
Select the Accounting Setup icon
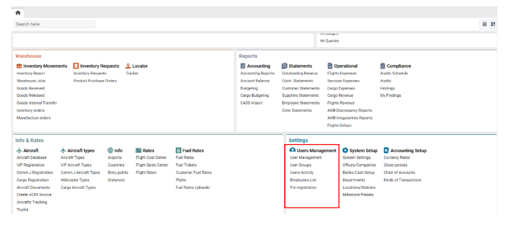click(x=386, y=150)
